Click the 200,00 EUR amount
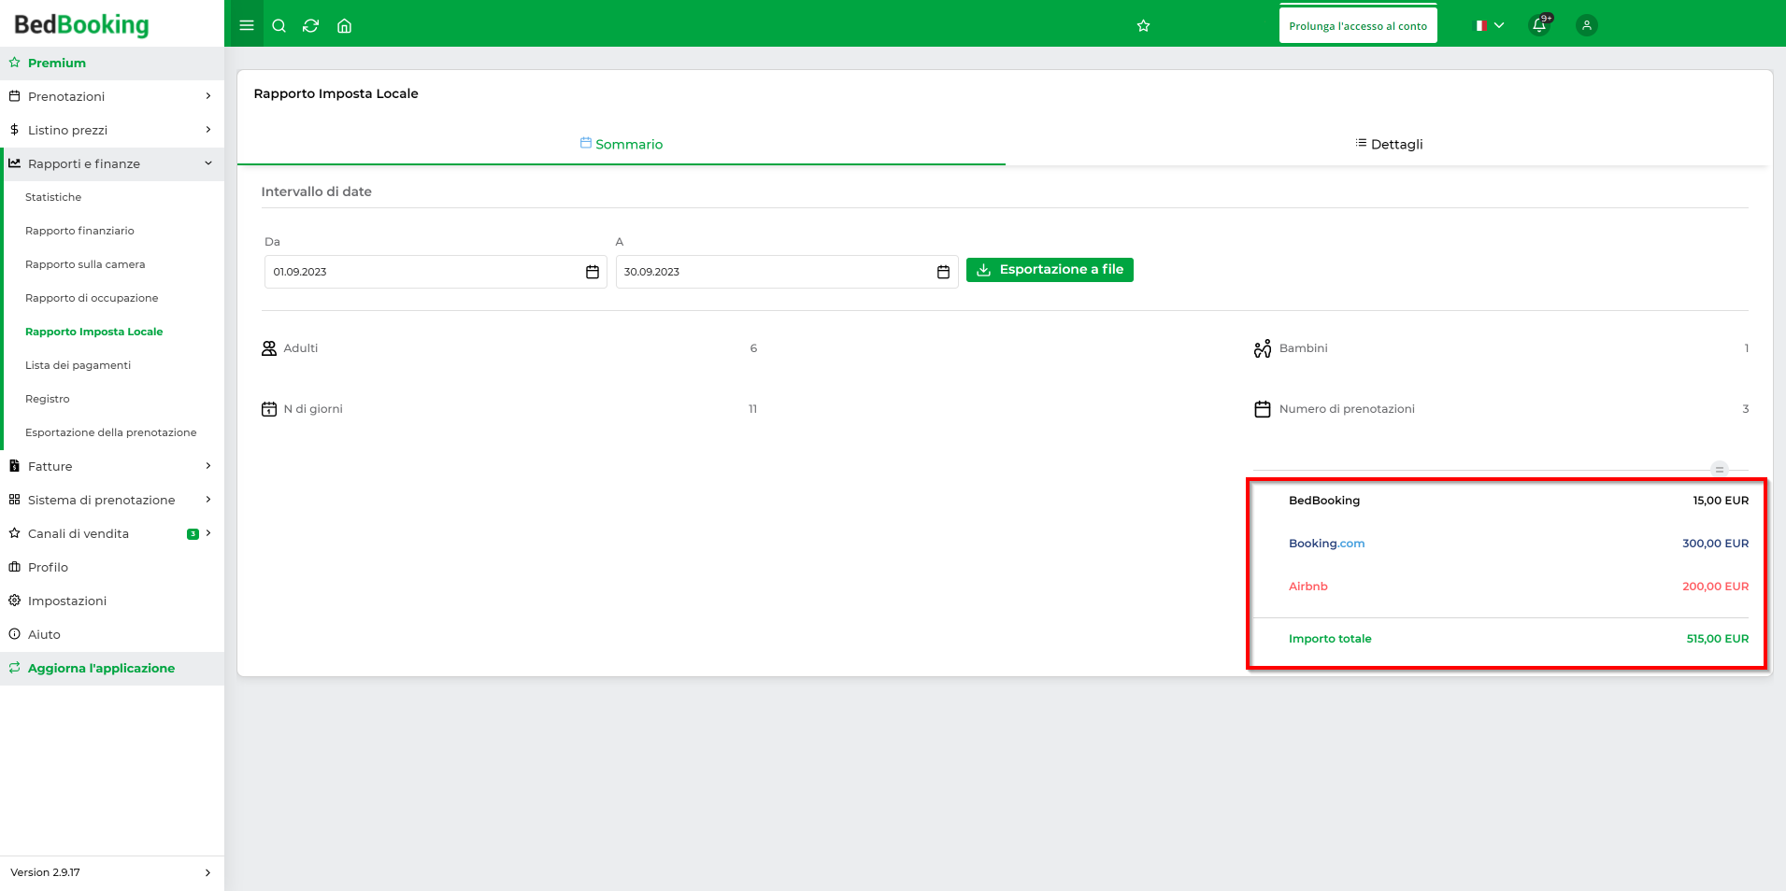 1715,587
